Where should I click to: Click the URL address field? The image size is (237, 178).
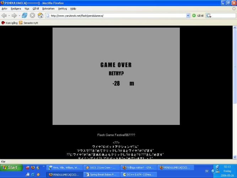coord(117,16)
